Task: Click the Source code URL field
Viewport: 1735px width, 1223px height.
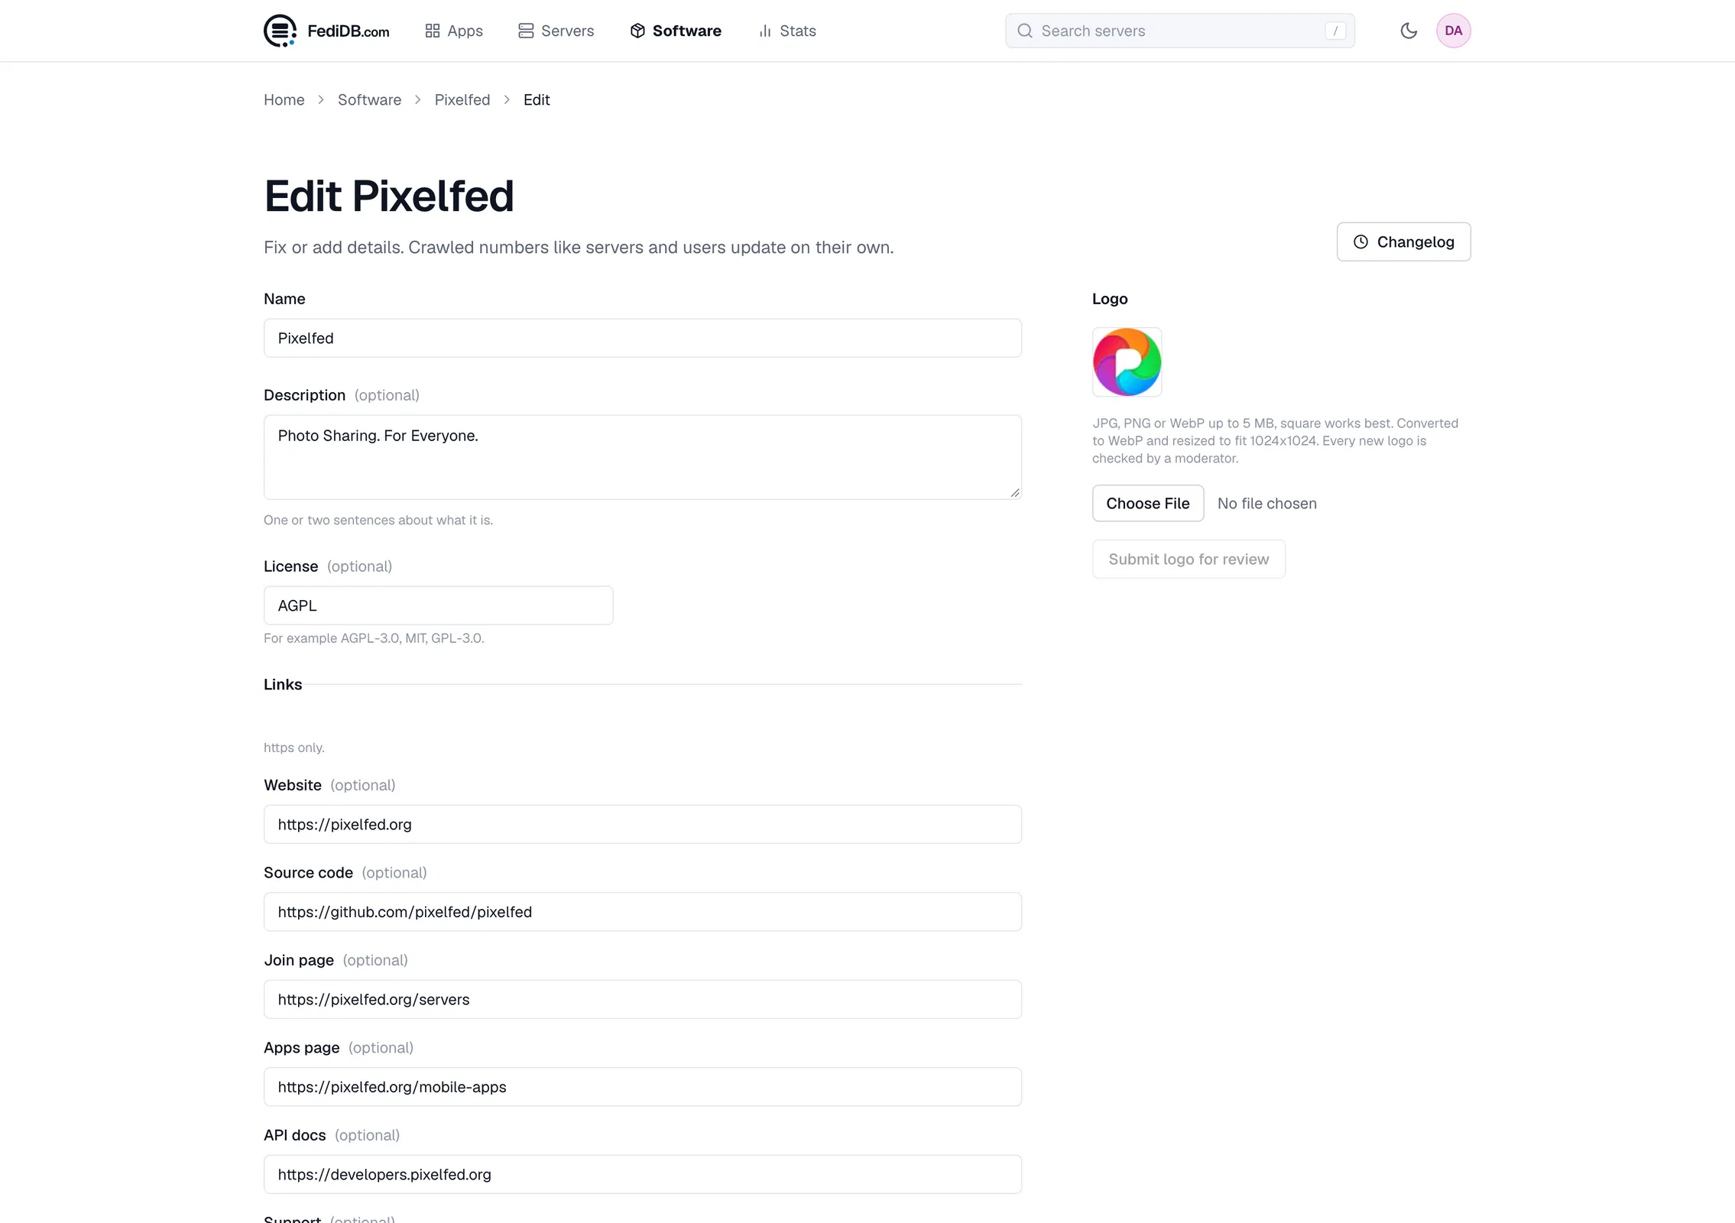Action: [x=642, y=912]
